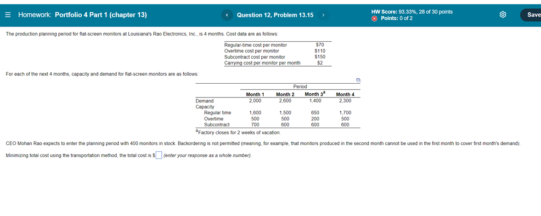Click the Regular time row label
The height and width of the screenshot is (216, 541).
(x=217, y=113)
